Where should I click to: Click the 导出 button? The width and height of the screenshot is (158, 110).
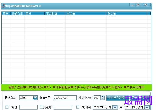click(135, 98)
